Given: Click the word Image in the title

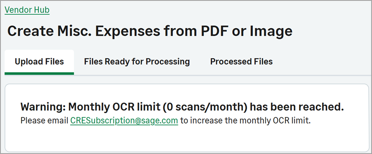Looking at the screenshot, I should tap(271, 32).
